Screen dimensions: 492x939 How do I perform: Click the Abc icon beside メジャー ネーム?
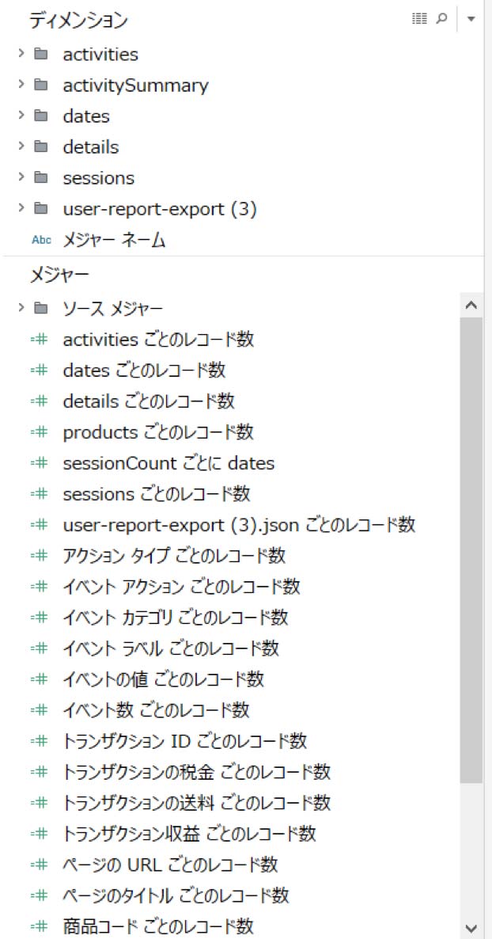coord(41,240)
